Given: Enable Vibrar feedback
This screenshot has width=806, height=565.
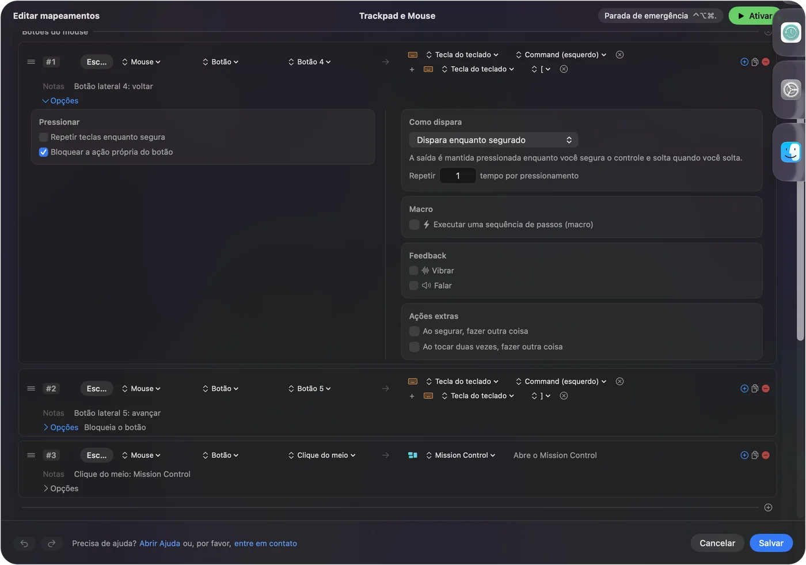Looking at the screenshot, I should point(413,271).
